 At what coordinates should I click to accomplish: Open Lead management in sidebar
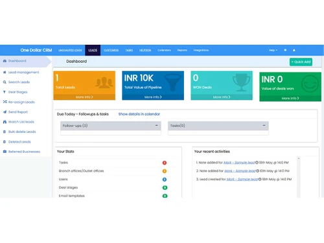[24, 72]
